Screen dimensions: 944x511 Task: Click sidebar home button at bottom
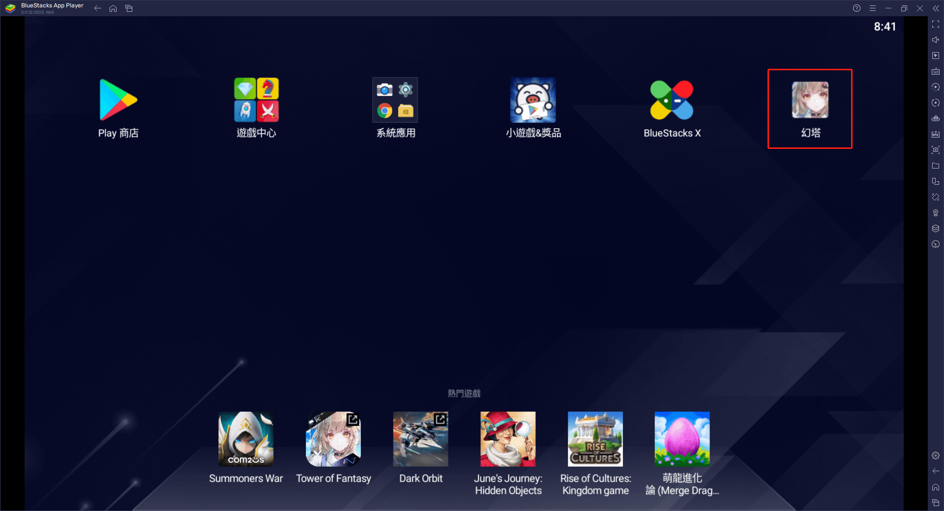(x=936, y=487)
